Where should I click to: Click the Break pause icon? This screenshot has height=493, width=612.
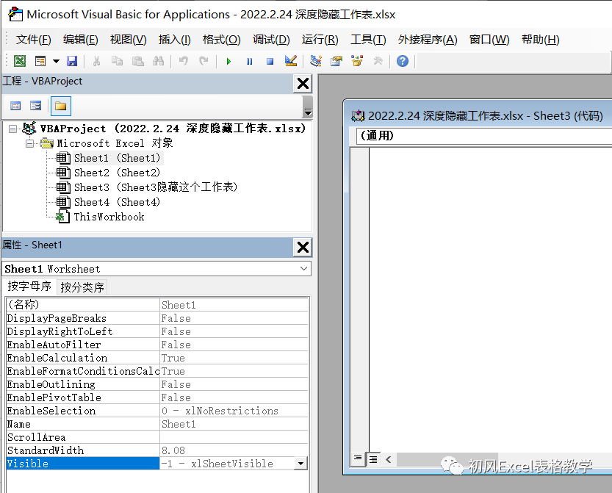(249, 61)
